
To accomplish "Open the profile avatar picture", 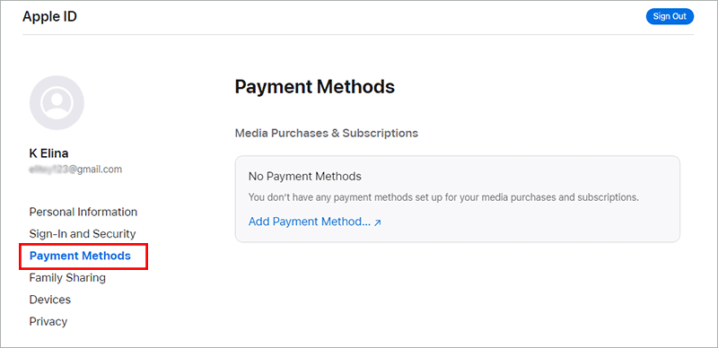I will (x=57, y=102).
